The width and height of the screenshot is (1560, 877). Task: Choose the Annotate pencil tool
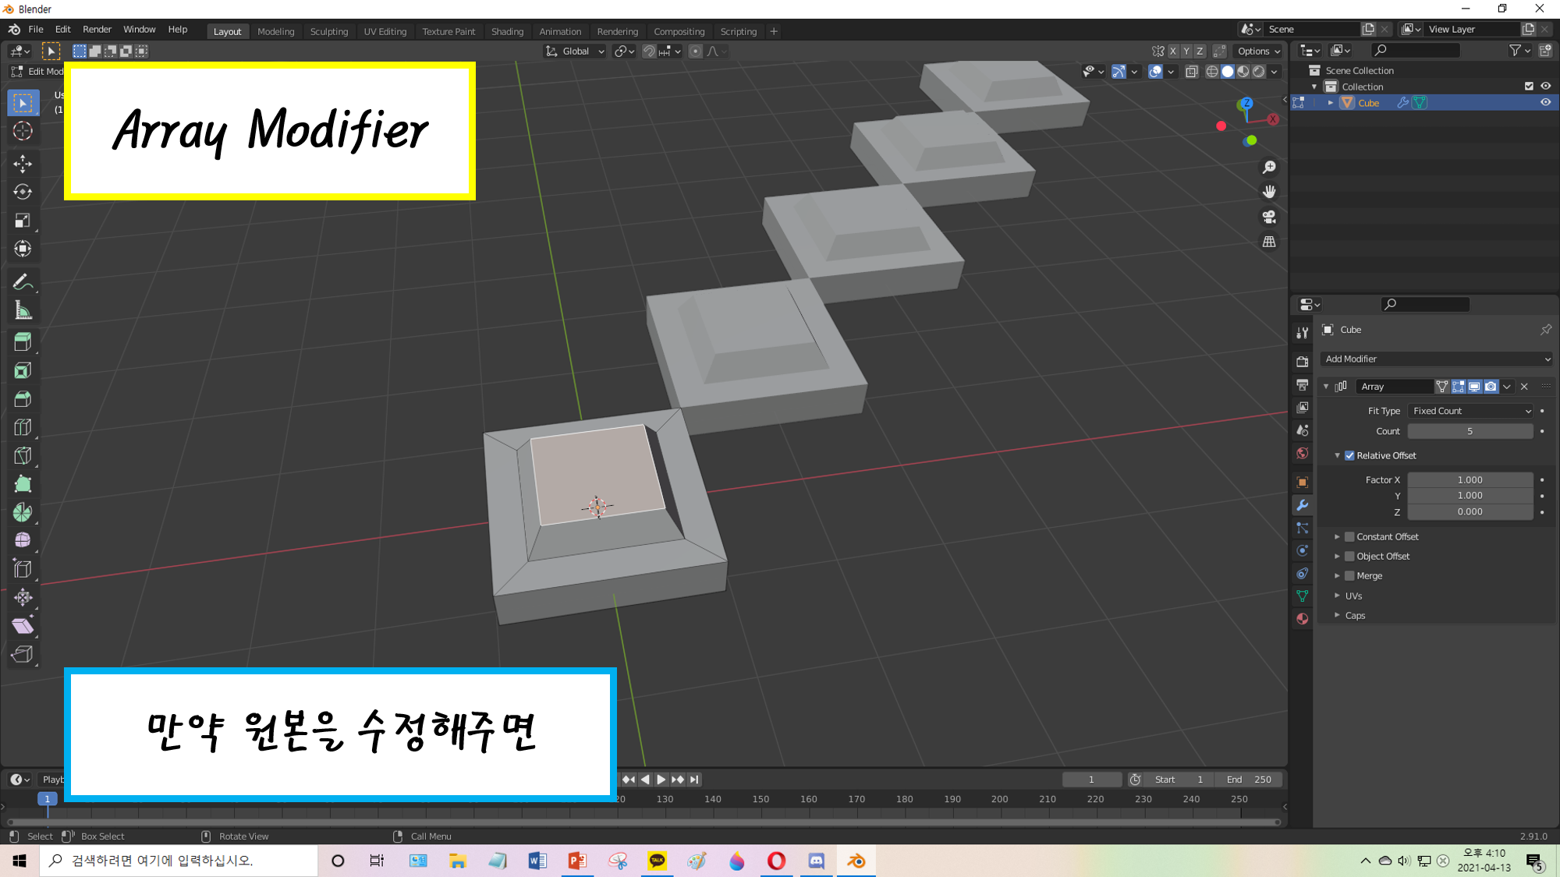coord(23,281)
